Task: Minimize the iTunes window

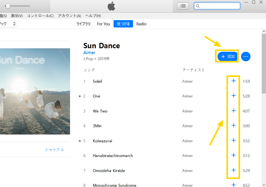Action: [x=246, y=2]
